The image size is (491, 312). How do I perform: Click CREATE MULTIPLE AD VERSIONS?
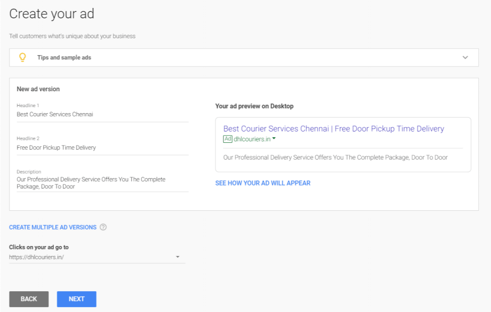[52, 227]
